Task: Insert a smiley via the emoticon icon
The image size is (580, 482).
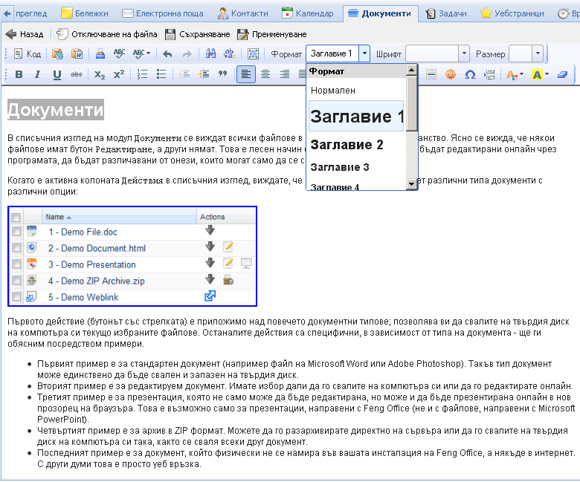Action: point(451,74)
